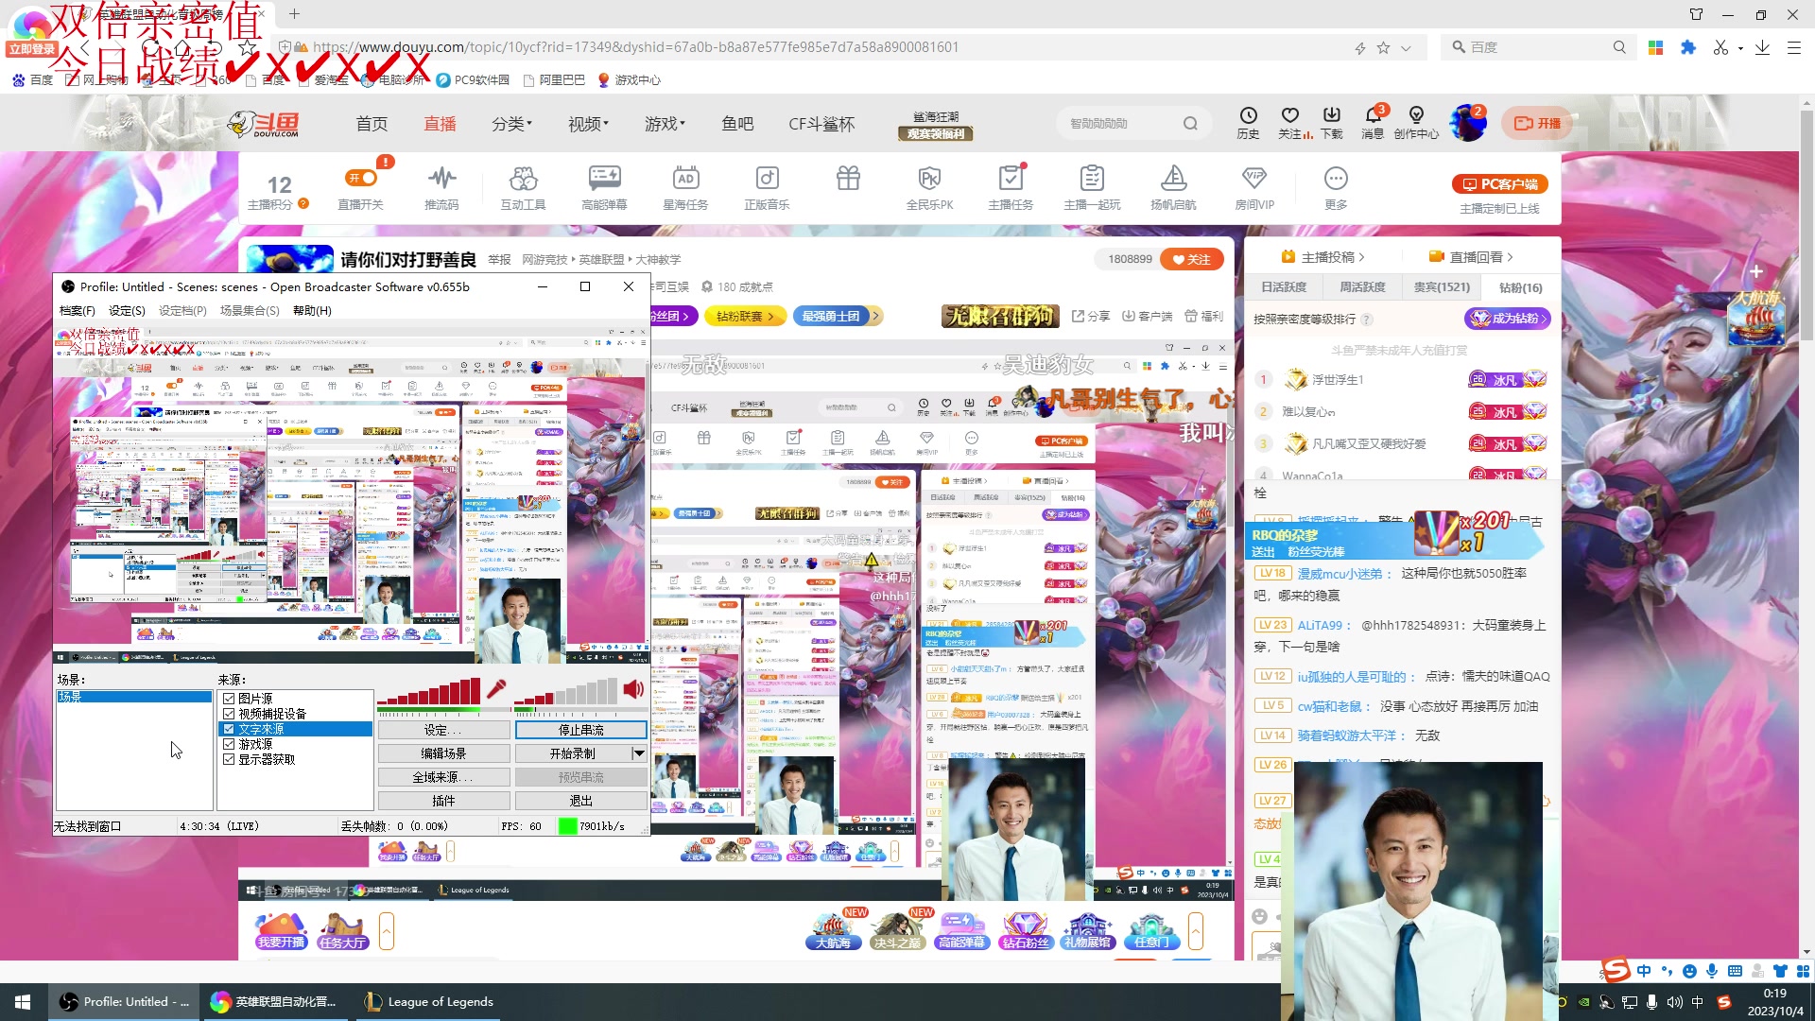The image size is (1815, 1021).
Task: Open 全民乐PK icon
Action: [x=929, y=178]
